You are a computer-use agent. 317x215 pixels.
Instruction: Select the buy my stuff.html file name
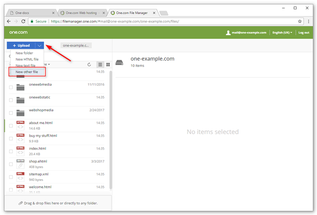[x=43, y=136]
